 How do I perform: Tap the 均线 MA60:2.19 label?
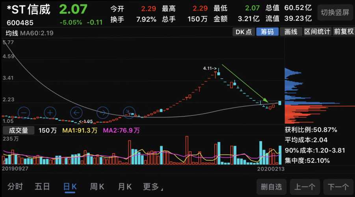tap(30, 33)
